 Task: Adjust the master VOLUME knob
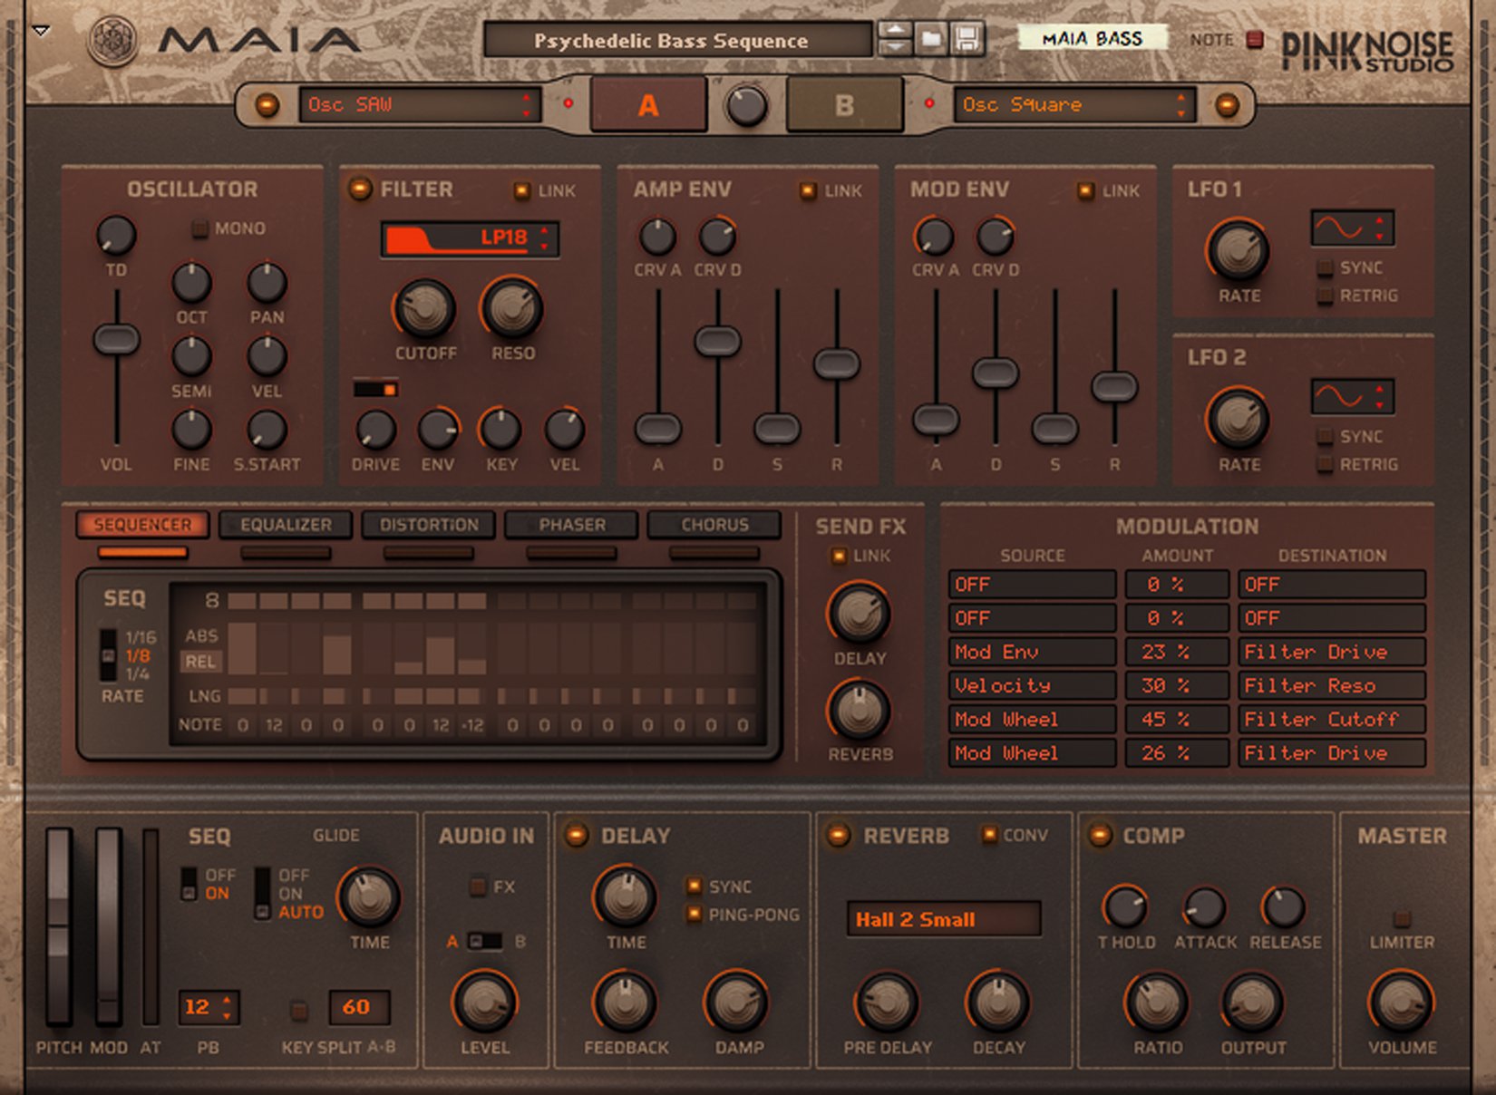pyautogui.click(x=1402, y=1003)
